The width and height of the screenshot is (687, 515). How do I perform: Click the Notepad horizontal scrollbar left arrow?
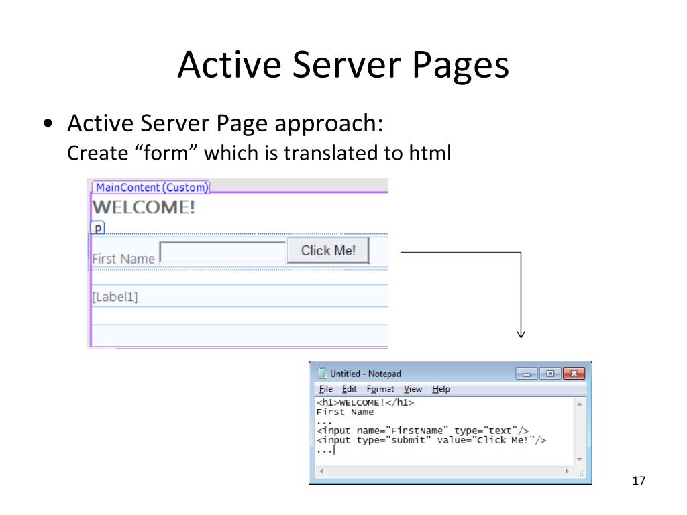pyautogui.click(x=321, y=471)
